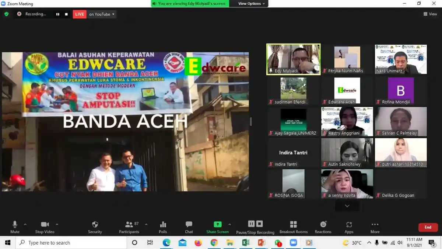Screen dimensions: 442x249
Task: Open the View menu in the top right
Action: tap(429, 14)
